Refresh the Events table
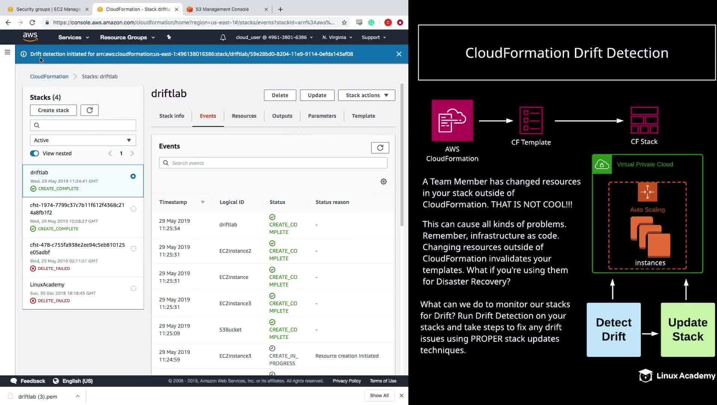 coord(380,148)
